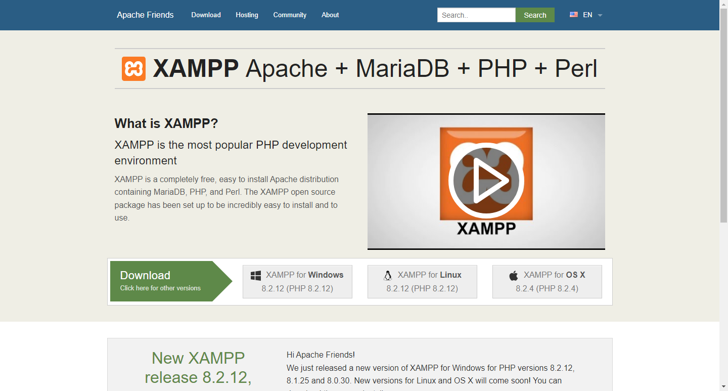
Task: Click 'Hi Apache Friends!' text
Action: pyautogui.click(x=321, y=355)
